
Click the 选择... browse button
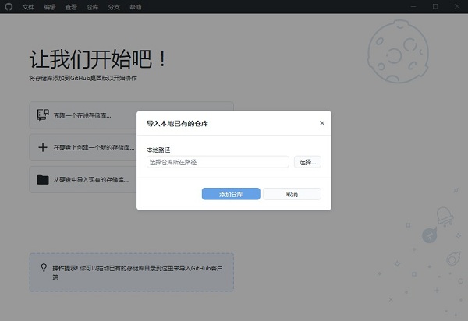click(x=307, y=162)
